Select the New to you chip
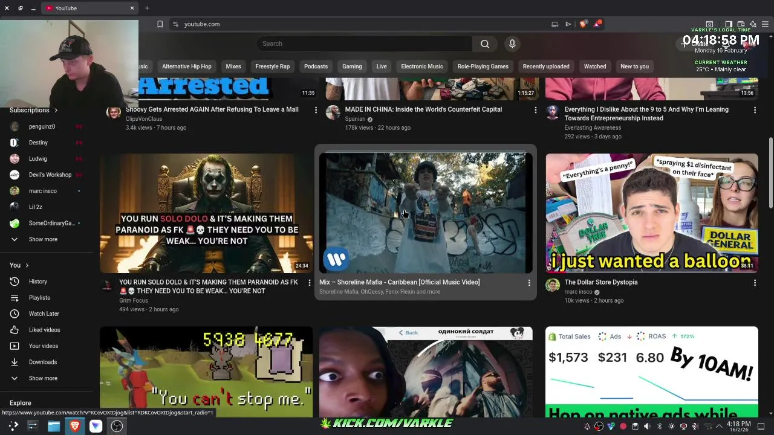This screenshot has height=435, width=774. pyautogui.click(x=634, y=66)
